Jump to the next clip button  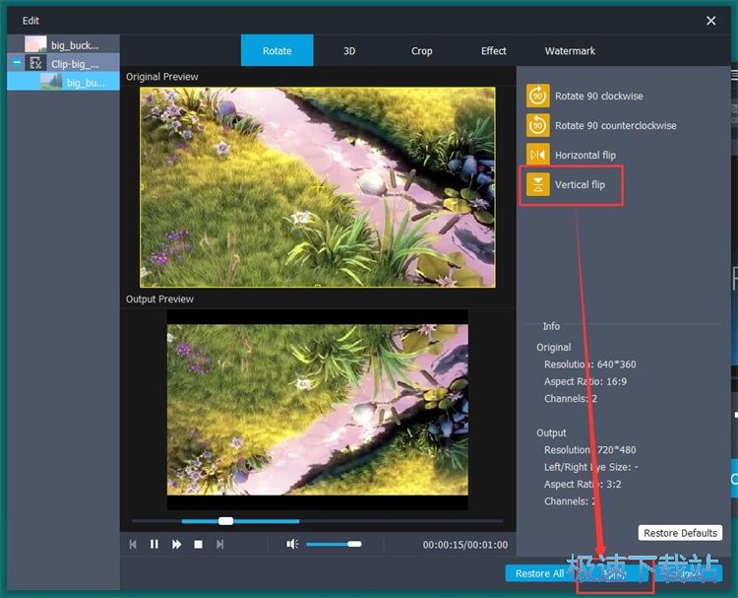(x=219, y=544)
